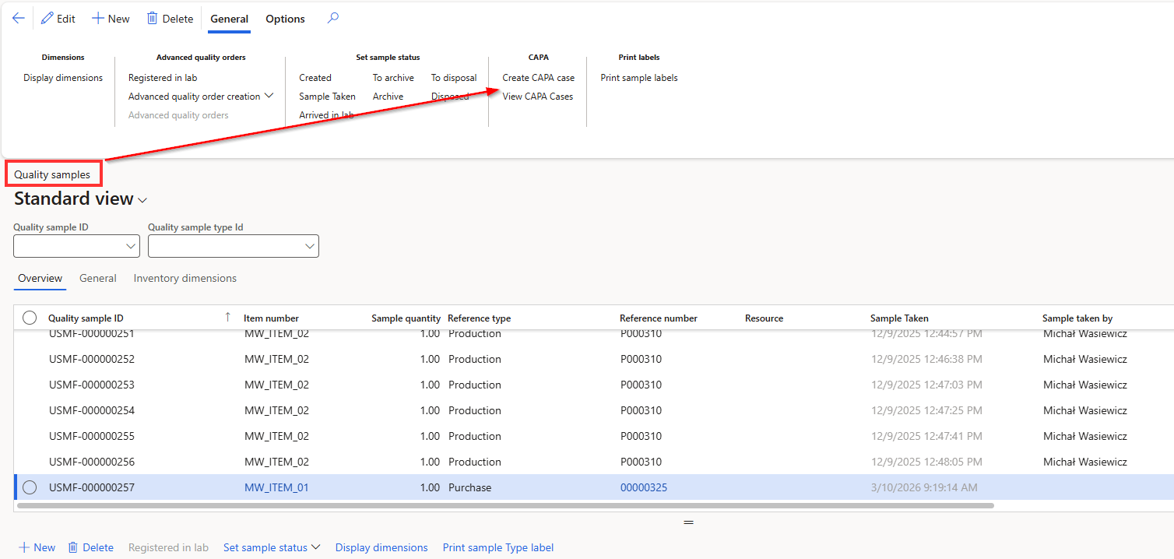Open the Inventory dimensions tab
Screen dimensions: 1174x559
(185, 278)
